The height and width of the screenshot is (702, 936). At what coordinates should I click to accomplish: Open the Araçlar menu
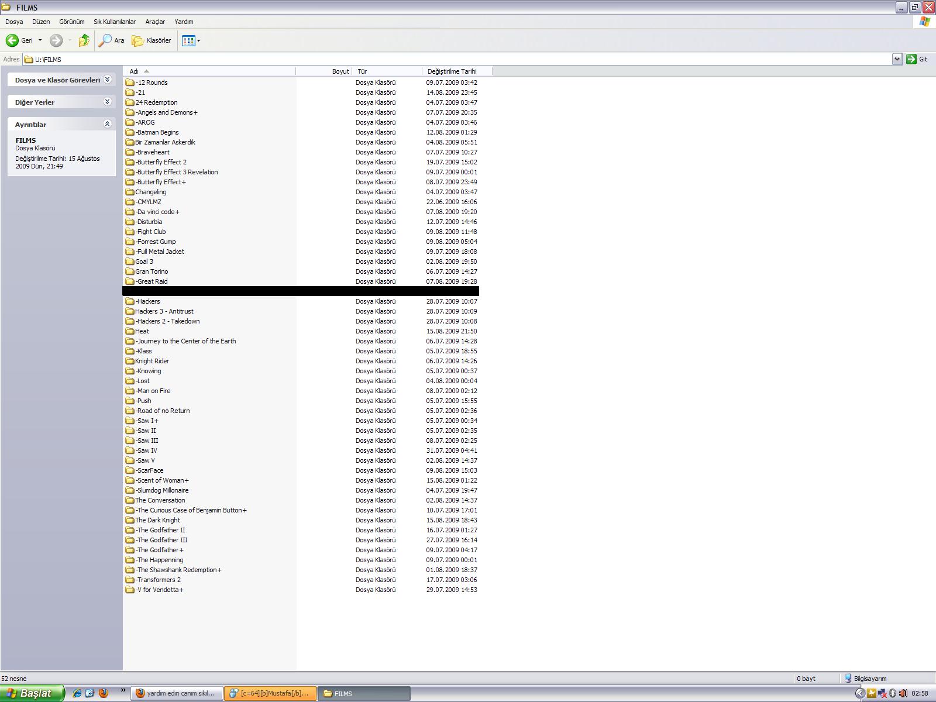point(155,22)
